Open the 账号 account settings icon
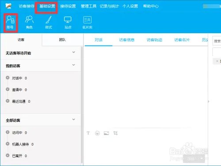The image size is (221, 166). click(x=10, y=23)
